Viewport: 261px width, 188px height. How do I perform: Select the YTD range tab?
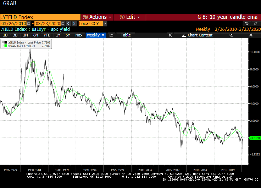tap(47, 35)
